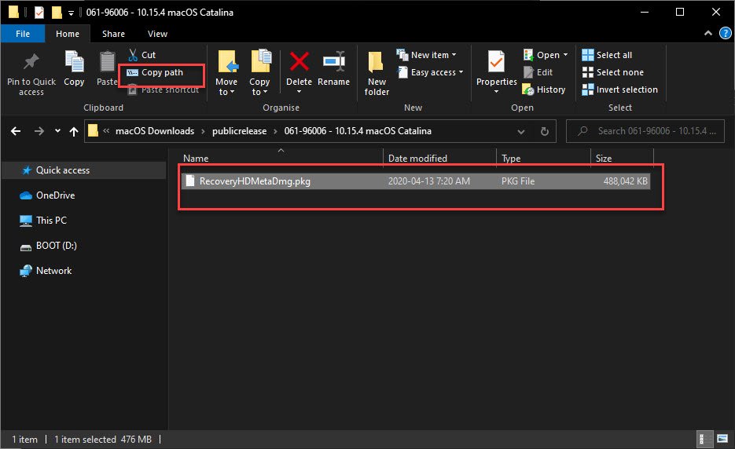Refresh the current folder
The image size is (735, 449).
click(x=544, y=132)
